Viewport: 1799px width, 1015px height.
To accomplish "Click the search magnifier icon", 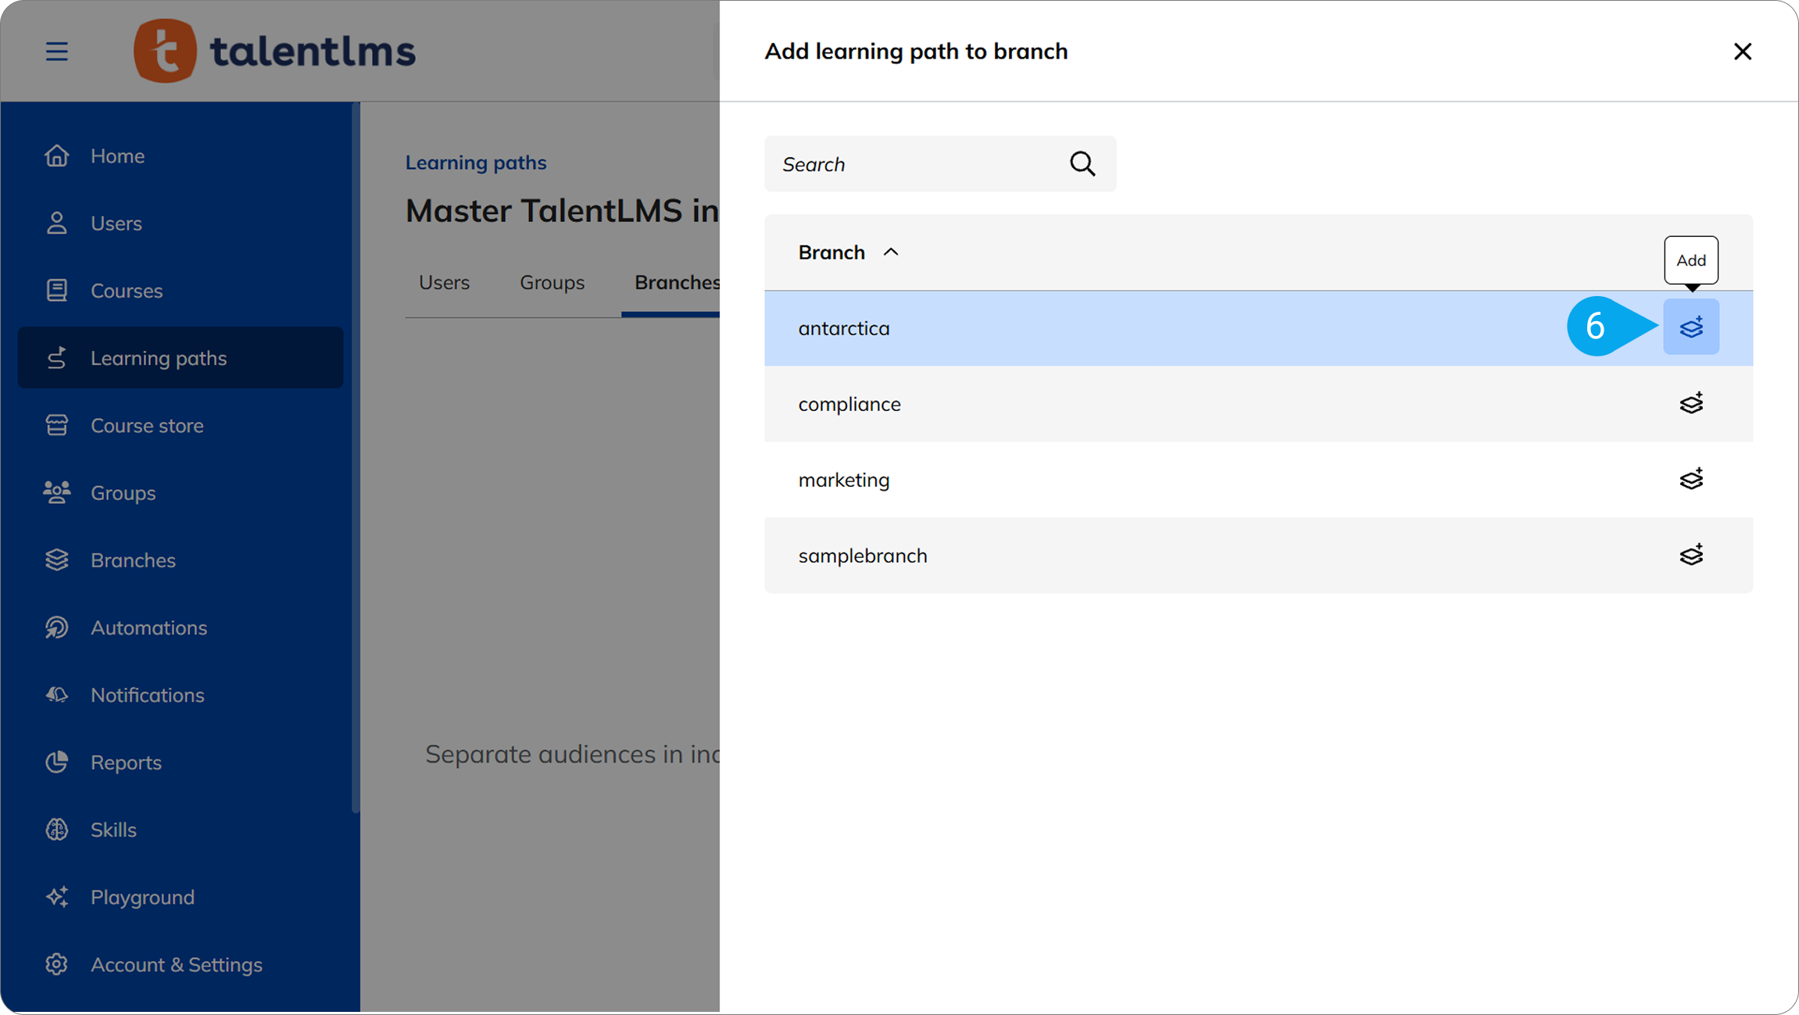I will tap(1082, 164).
